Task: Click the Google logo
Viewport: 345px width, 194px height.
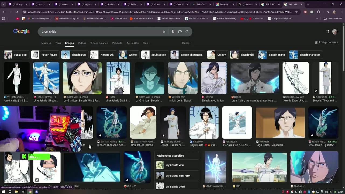Action: point(22,31)
